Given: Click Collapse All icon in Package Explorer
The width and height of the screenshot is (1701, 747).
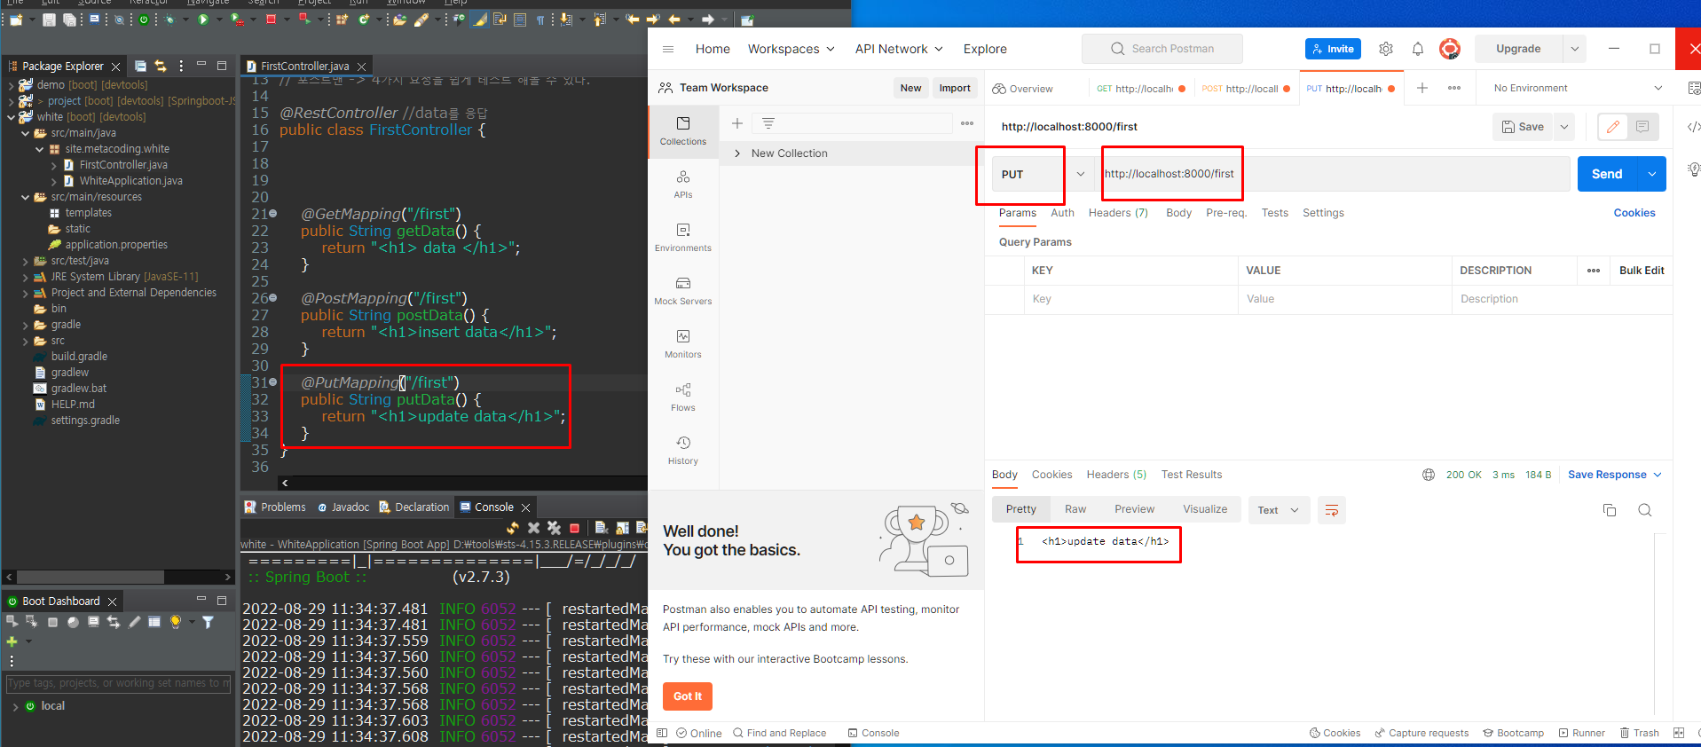Looking at the screenshot, I should tap(140, 66).
